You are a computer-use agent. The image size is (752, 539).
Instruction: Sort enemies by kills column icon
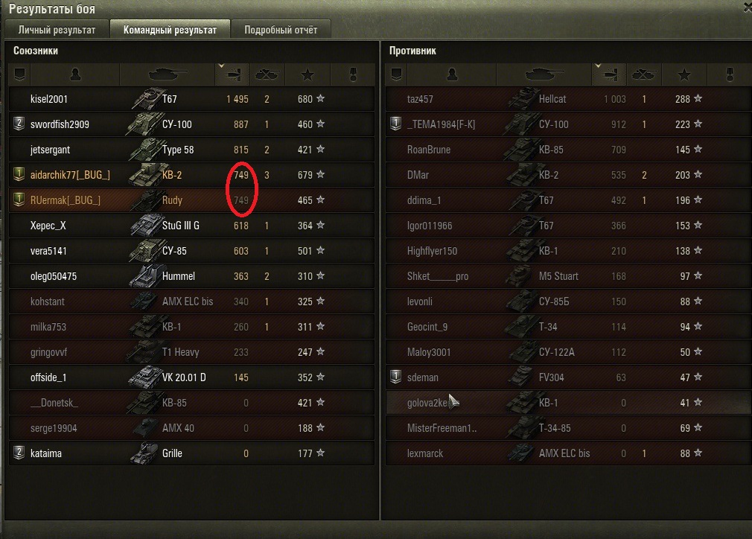(x=643, y=74)
